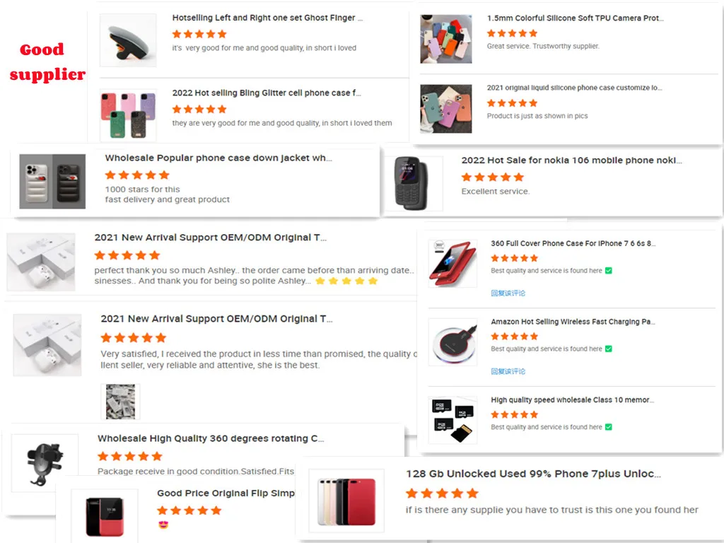Click the Ghost Finger product thumbnail
The image size is (724, 543).
click(128, 40)
